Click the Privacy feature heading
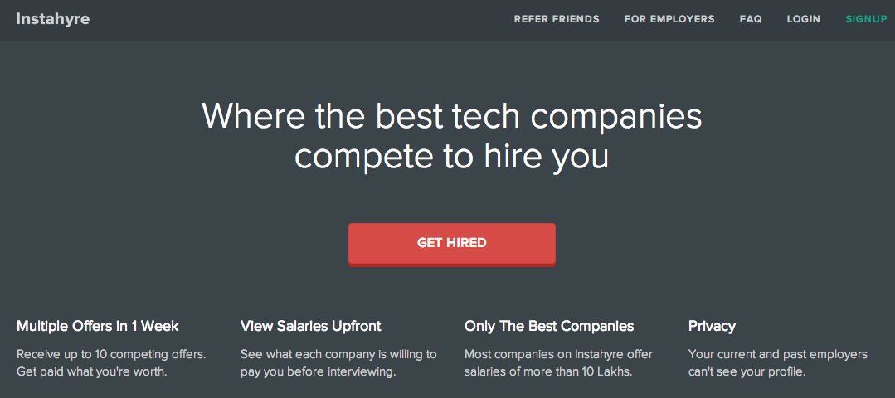The image size is (895, 398). tap(712, 326)
